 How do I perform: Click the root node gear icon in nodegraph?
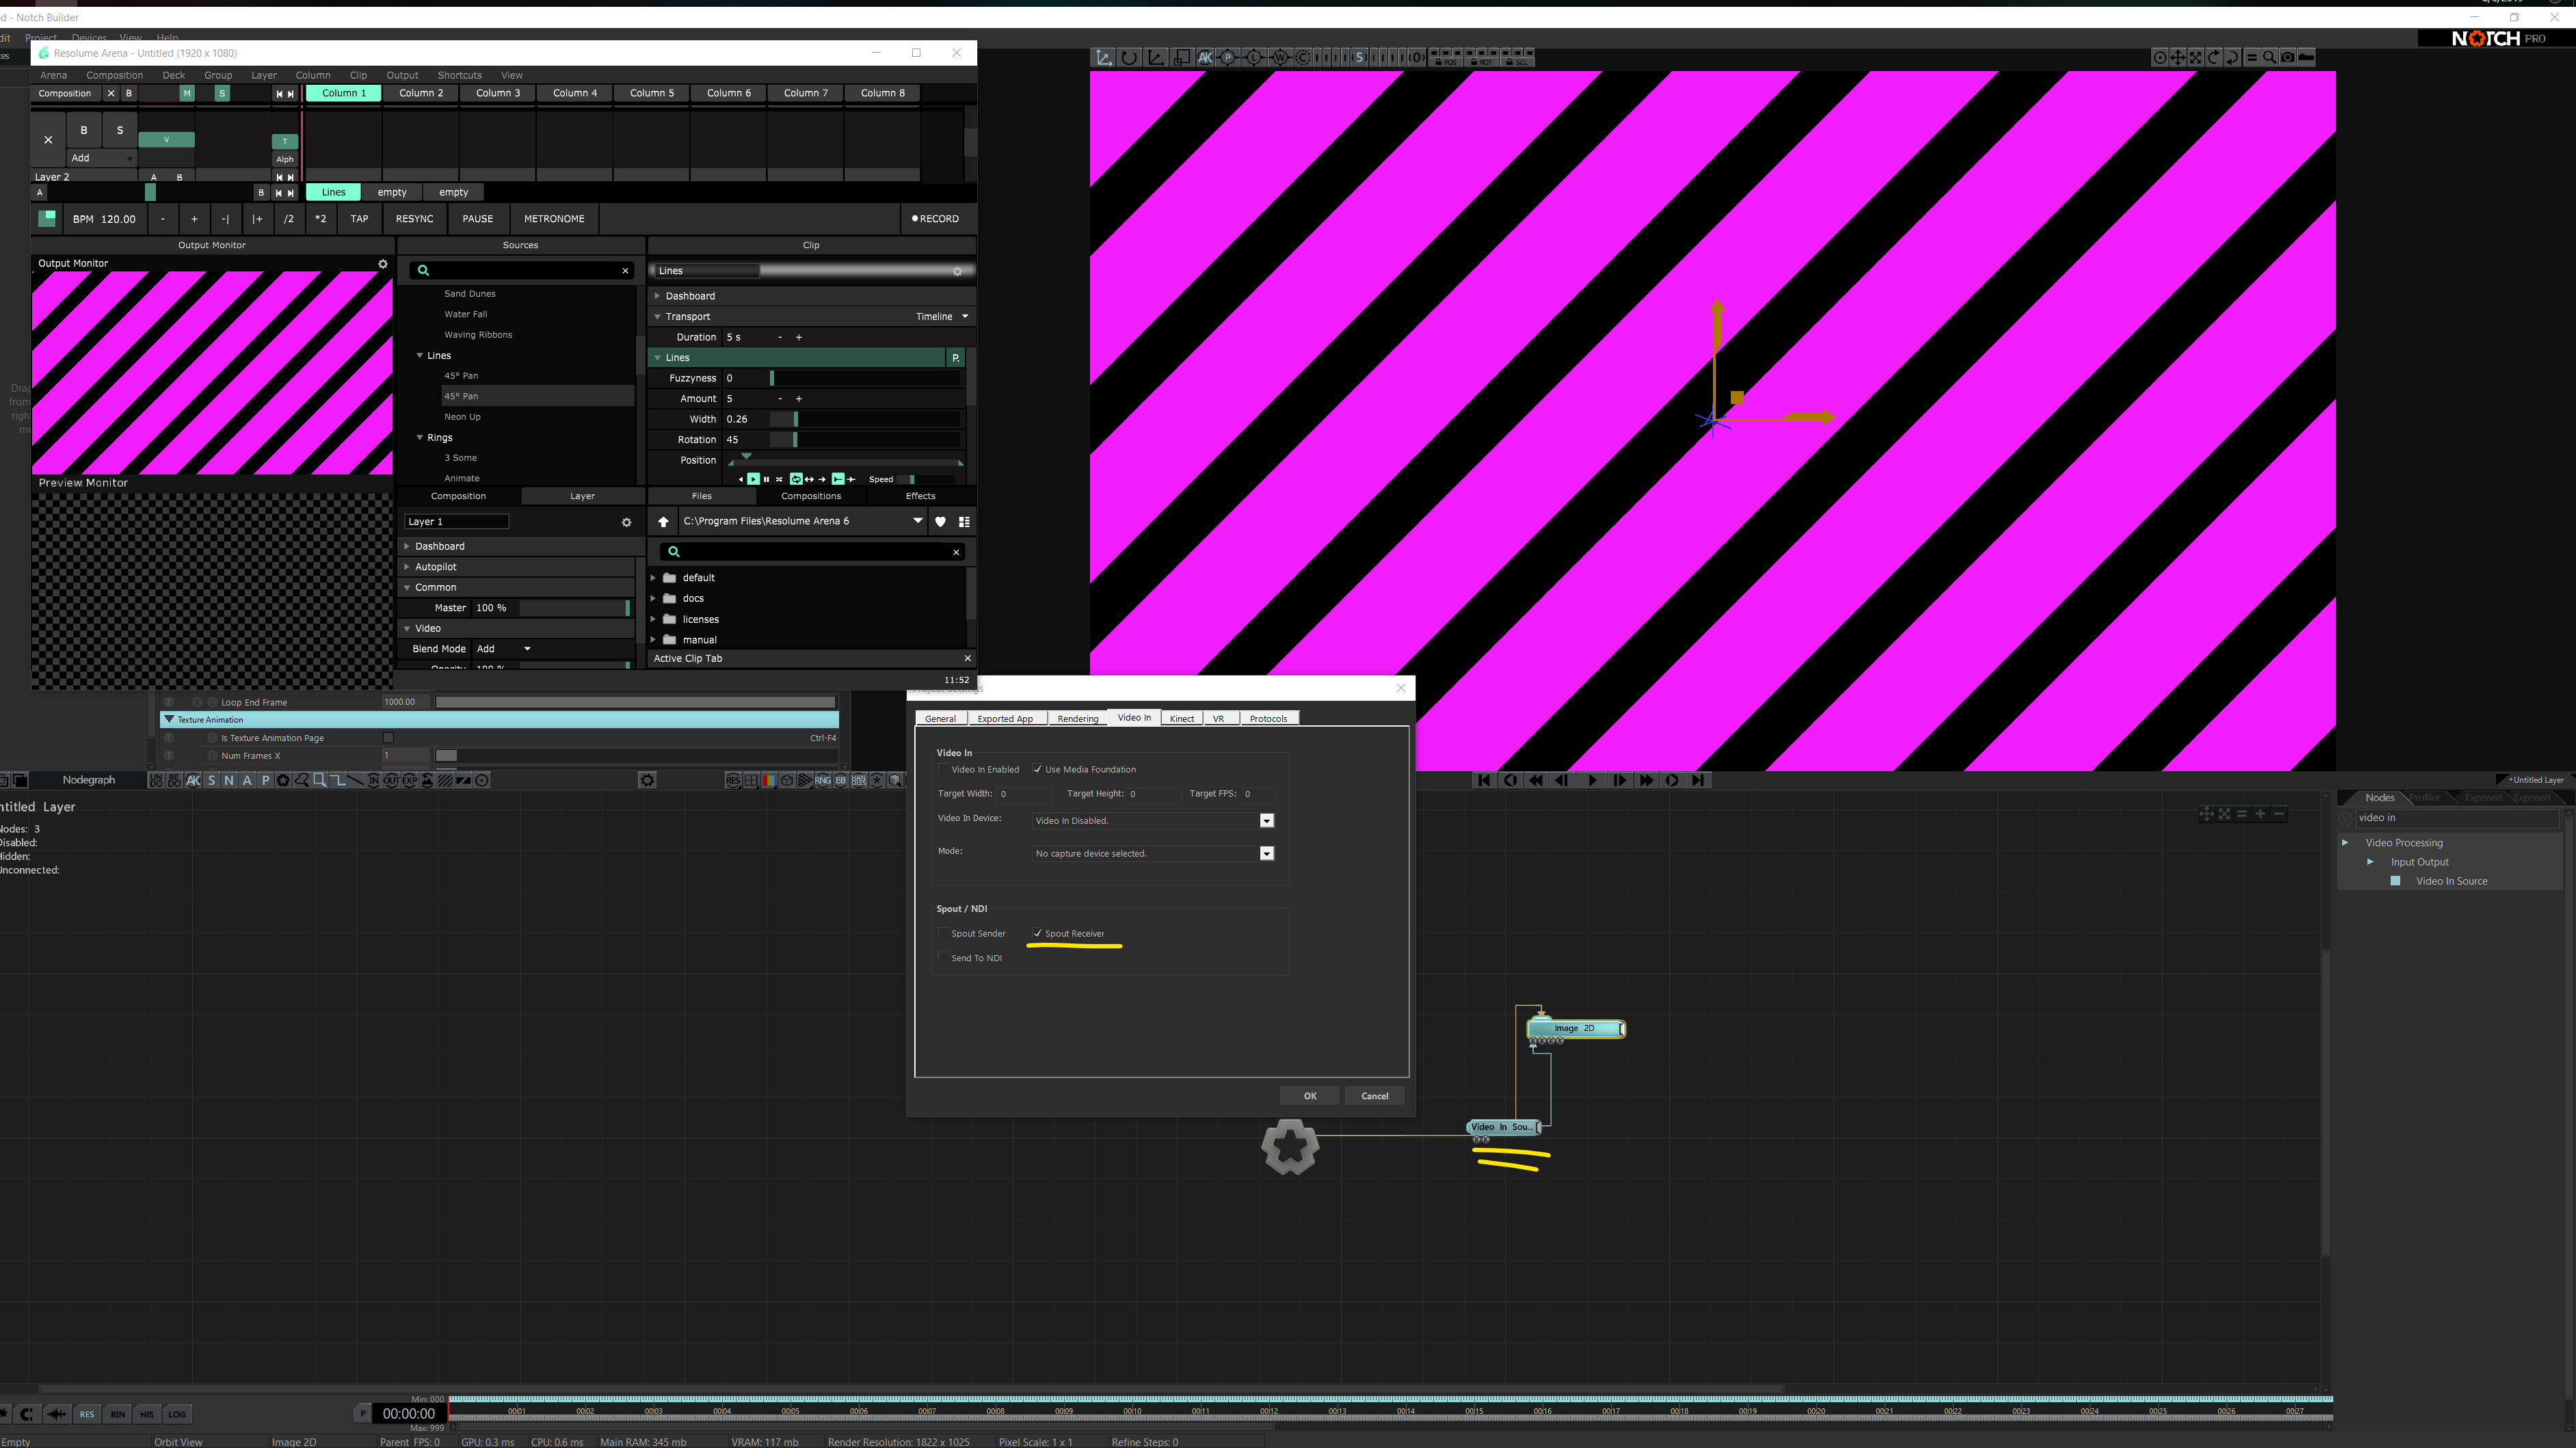(x=1290, y=1146)
